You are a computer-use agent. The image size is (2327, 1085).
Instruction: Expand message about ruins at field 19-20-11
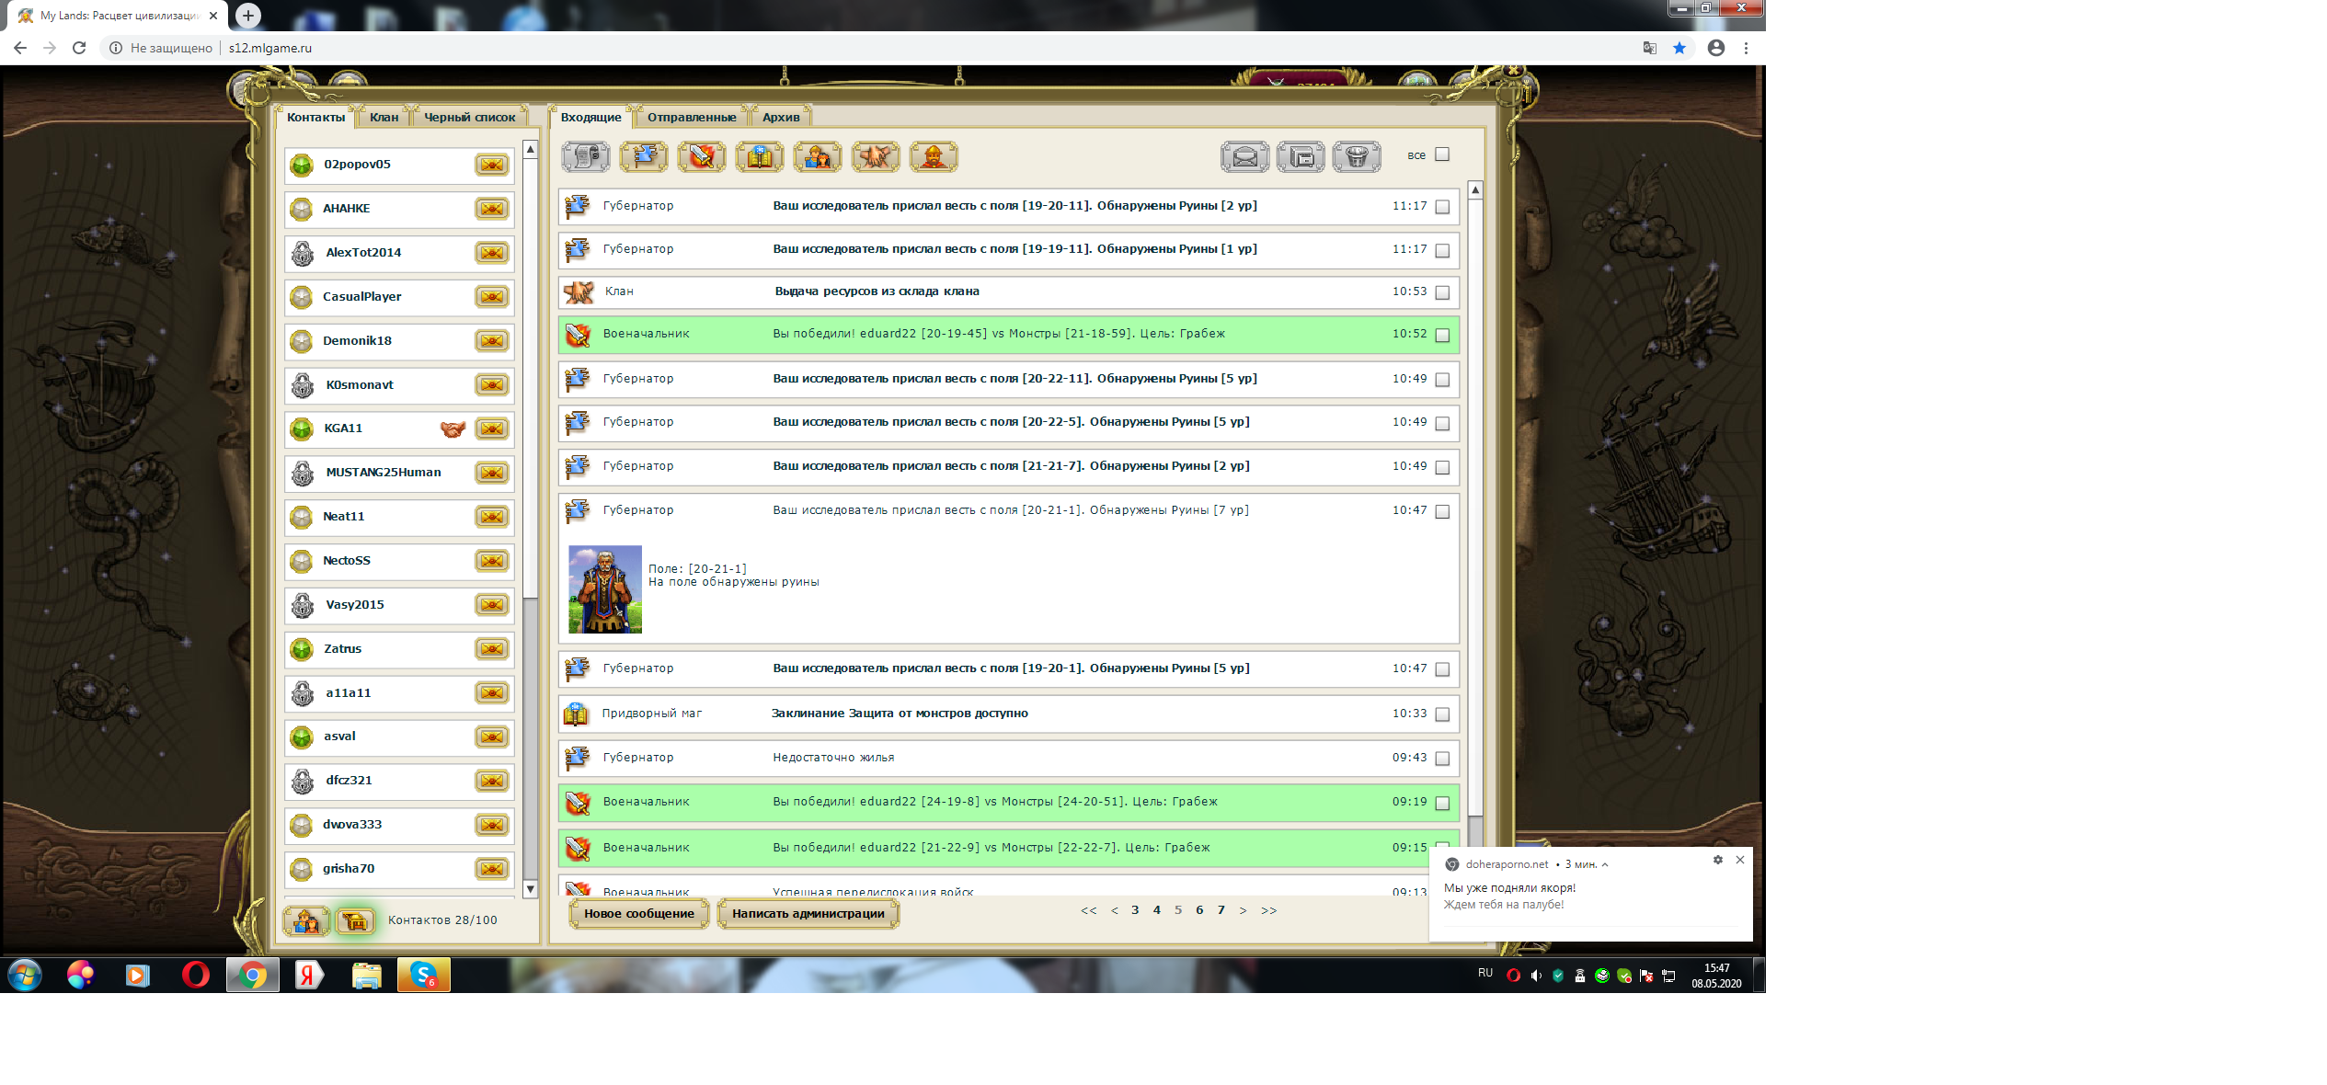pos(1014,206)
